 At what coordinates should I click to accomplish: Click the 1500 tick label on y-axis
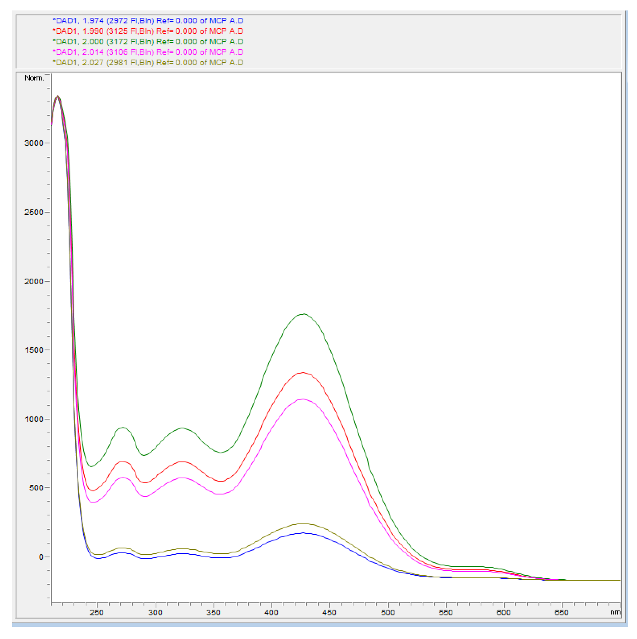pos(34,350)
